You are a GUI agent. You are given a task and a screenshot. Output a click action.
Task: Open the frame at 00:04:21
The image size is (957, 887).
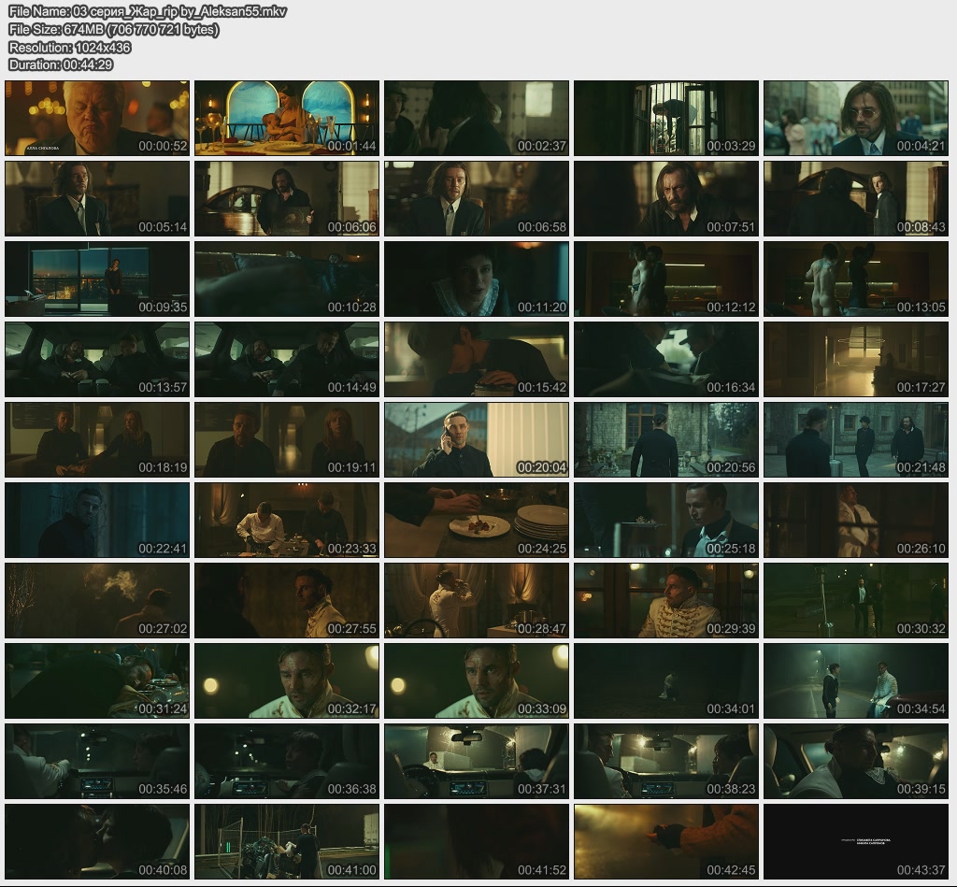[855, 118]
